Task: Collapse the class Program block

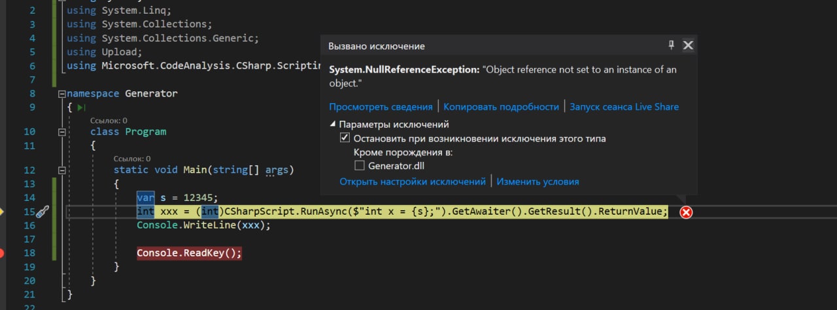Action: (x=62, y=132)
